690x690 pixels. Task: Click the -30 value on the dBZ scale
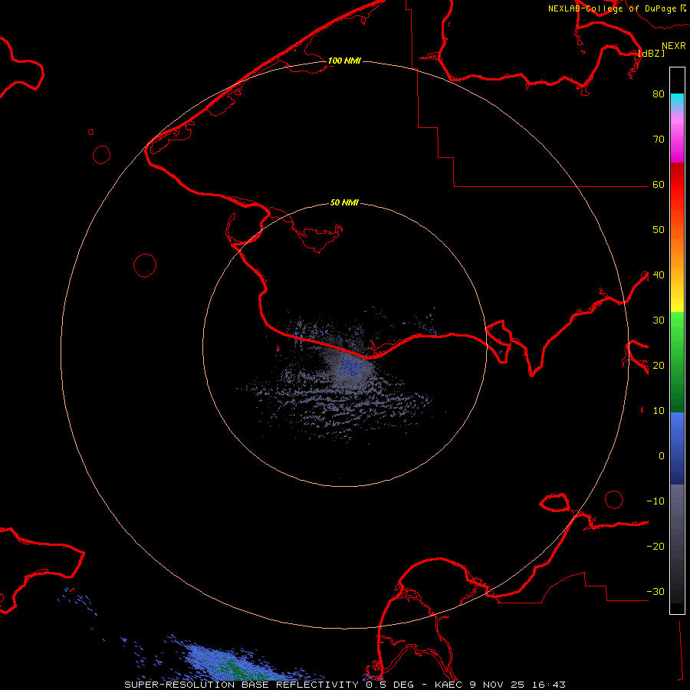click(655, 591)
